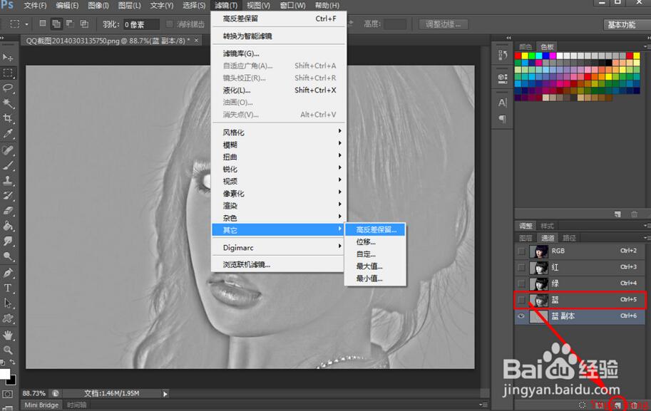The width and height of the screenshot is (651, 411).
Task: Toggle visibility of the 红 channel
Action: click(522, 267)
